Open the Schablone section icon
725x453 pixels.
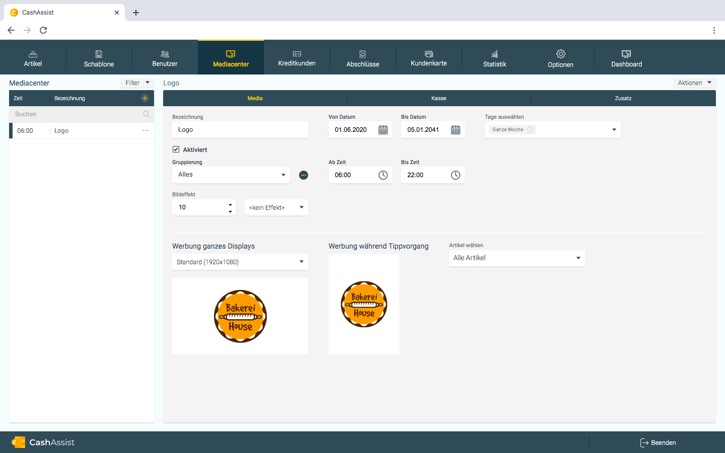(x=99, y=54)
